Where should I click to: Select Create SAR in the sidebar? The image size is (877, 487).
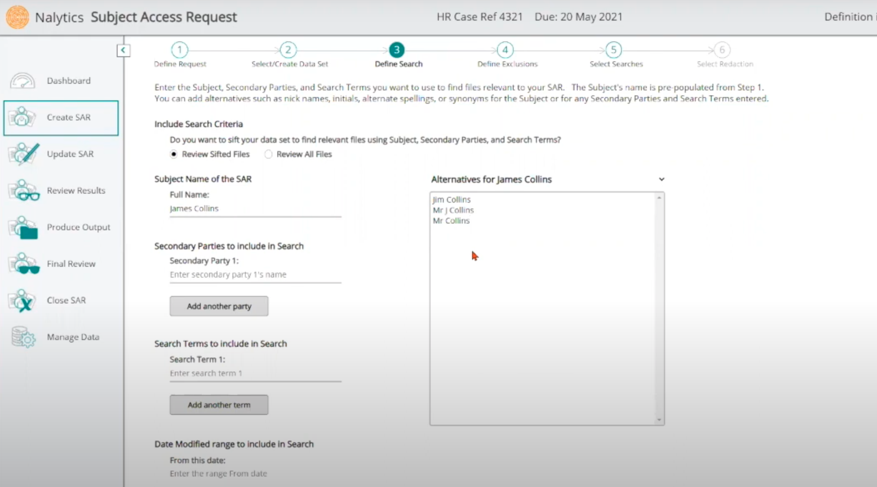click(61, 118)
